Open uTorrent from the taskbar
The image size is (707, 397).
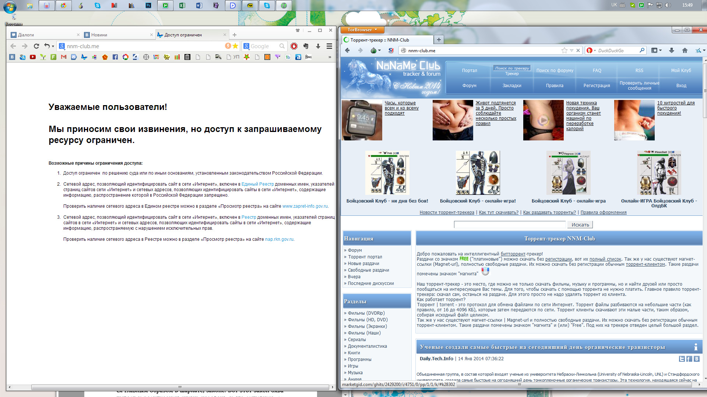pos(165,6)
